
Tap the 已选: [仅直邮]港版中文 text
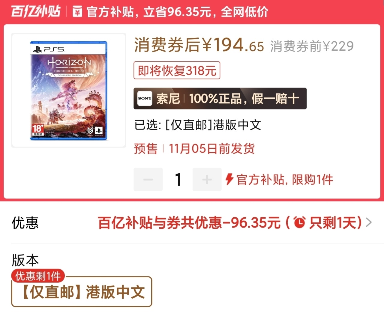pos(198,125)
